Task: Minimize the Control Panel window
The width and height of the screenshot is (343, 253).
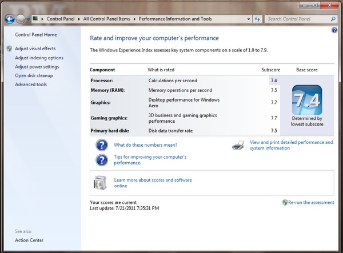Action: (305, 5)
